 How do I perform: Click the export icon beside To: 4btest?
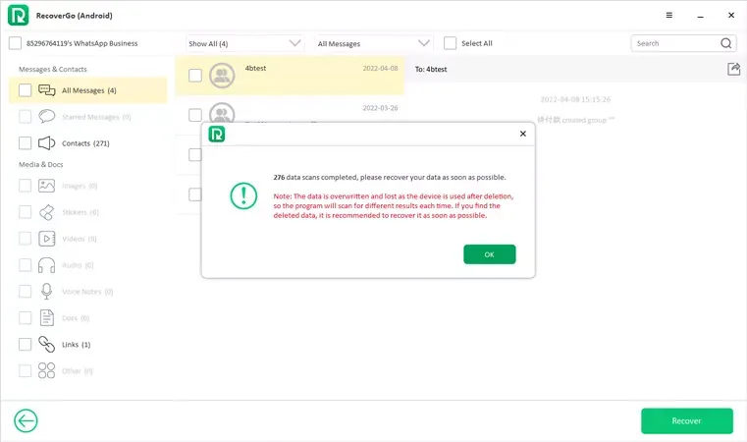(x=733, y=69)
